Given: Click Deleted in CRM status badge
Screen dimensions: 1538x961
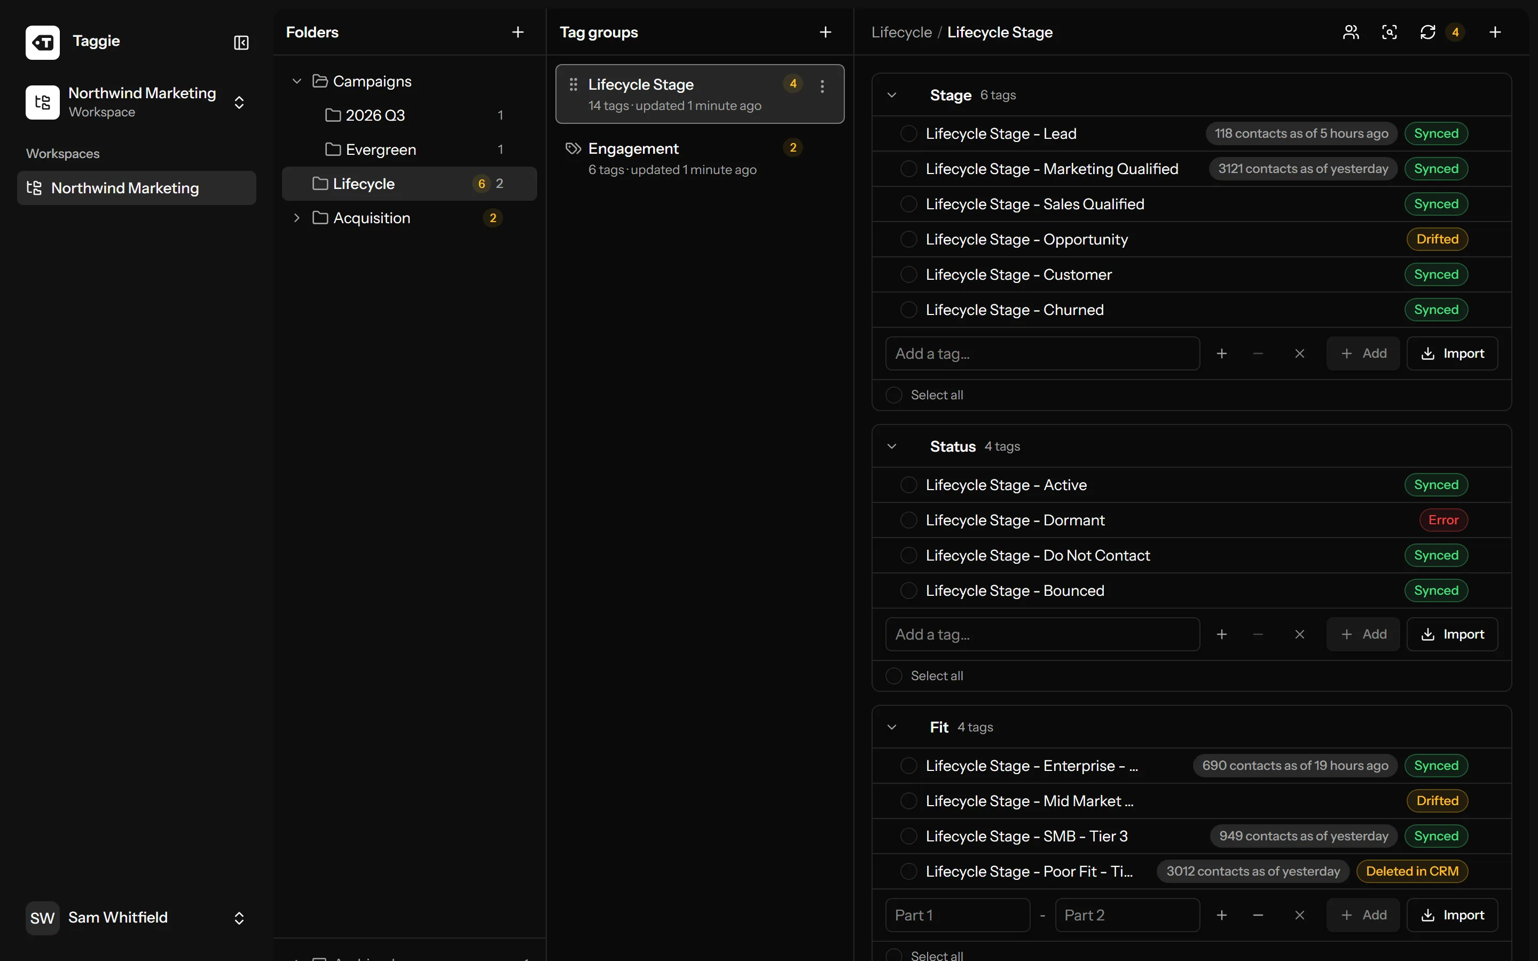Looking at the screenshot, I should click(1412, 871).
